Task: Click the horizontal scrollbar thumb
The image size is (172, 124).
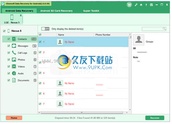Action: 82,112
